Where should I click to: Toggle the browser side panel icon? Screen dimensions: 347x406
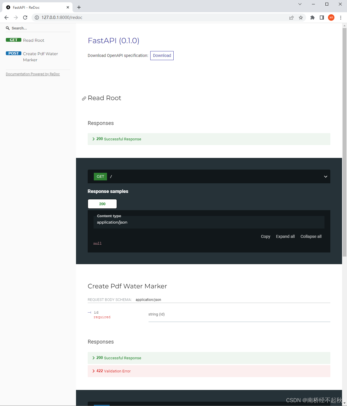322,18
